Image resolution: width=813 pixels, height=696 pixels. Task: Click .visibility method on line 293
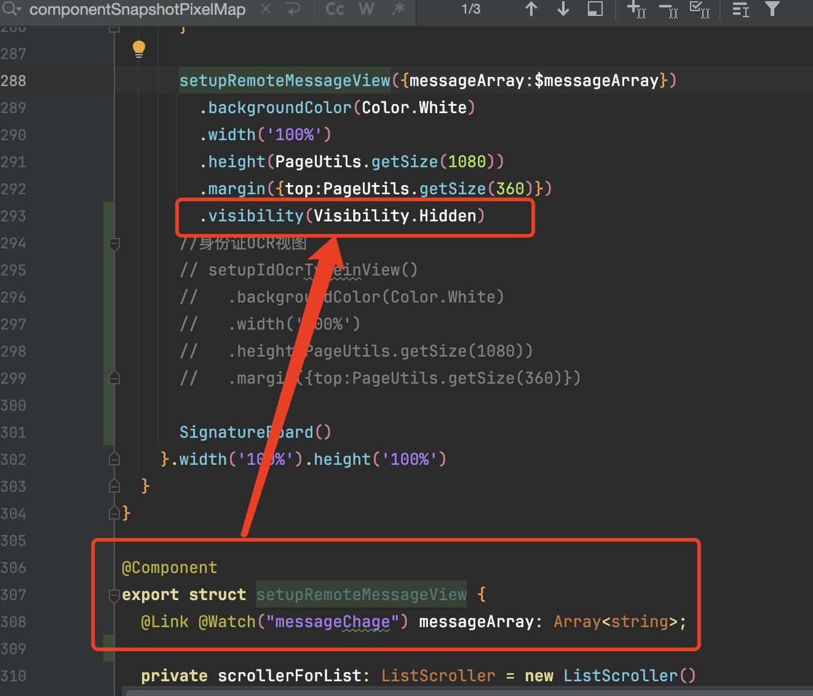(252, 216)
